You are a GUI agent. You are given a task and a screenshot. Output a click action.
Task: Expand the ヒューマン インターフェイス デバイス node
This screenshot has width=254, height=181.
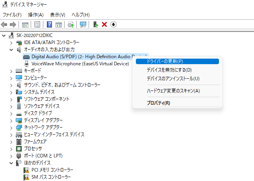point(11,135)
